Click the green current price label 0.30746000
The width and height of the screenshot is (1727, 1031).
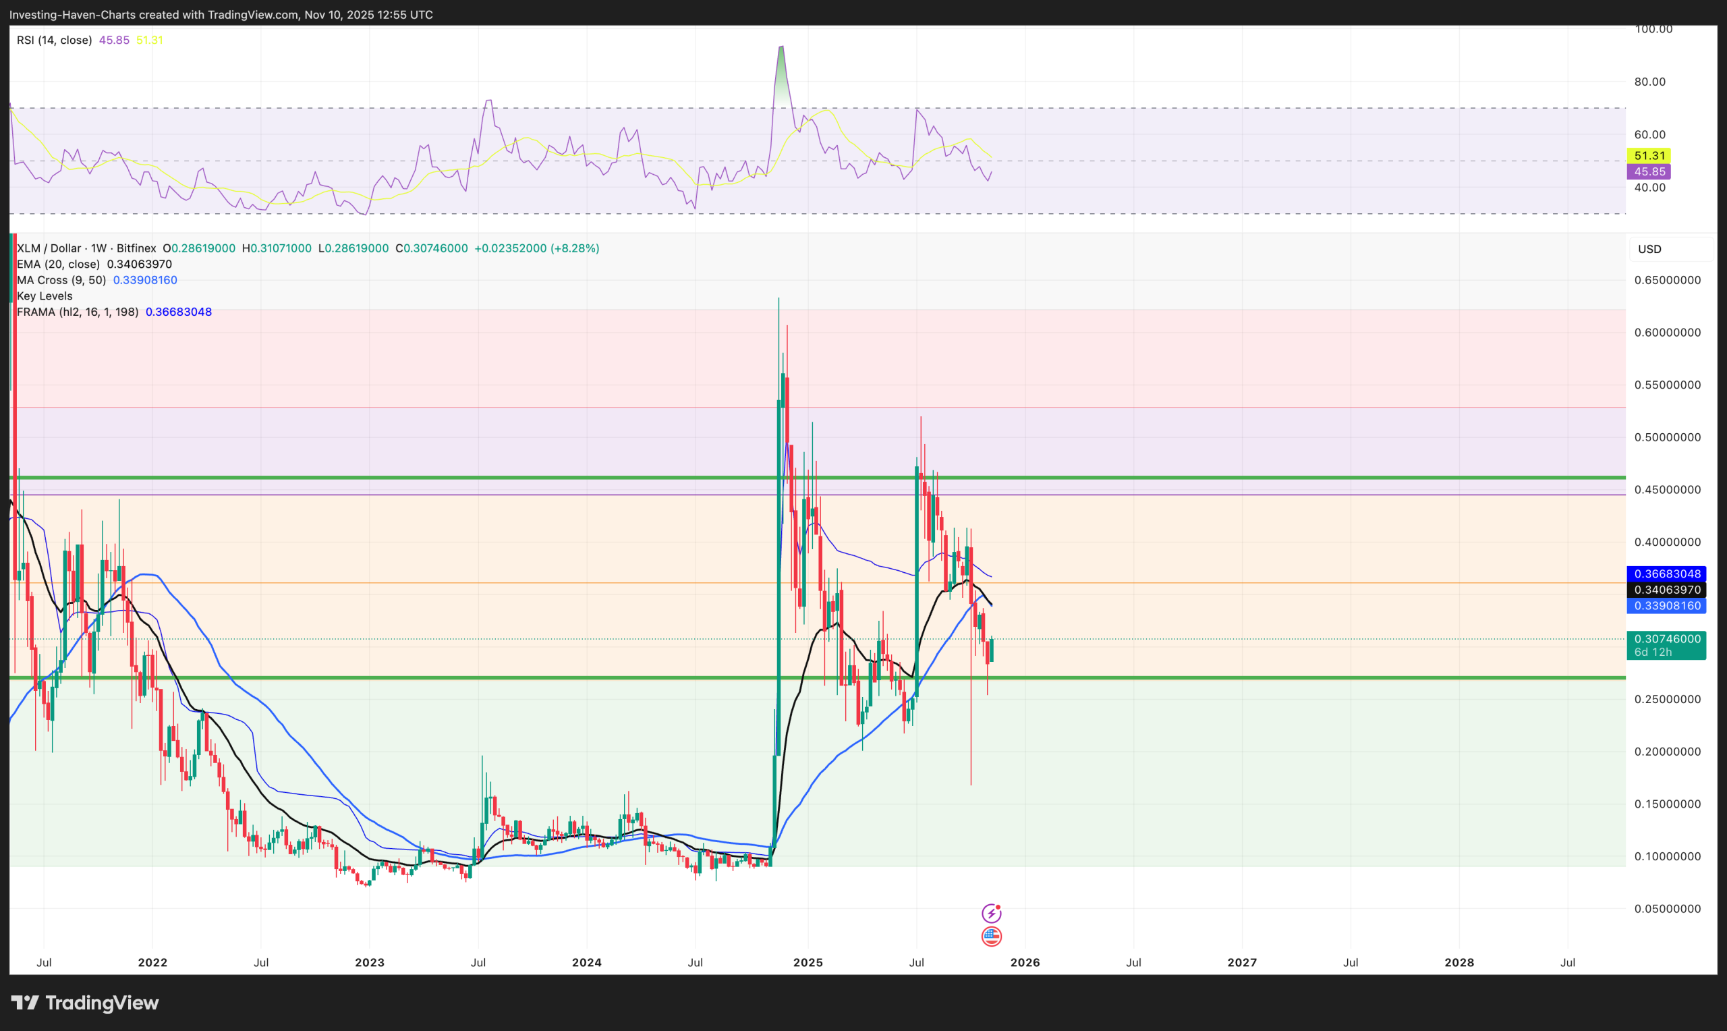pyautogui.click(x=1666, y=638)
